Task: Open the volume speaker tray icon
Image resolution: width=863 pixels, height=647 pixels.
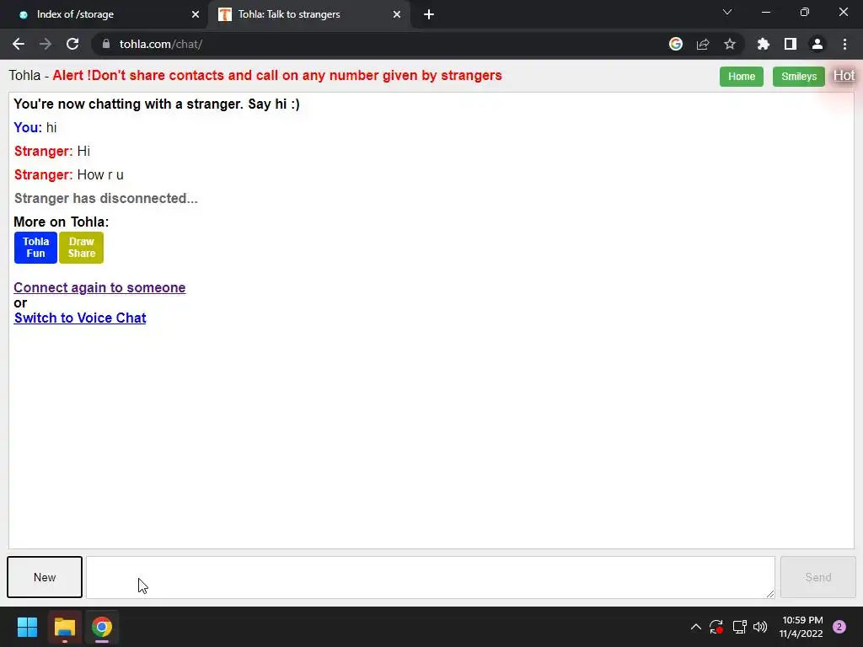Action: [x=760, y=627]
